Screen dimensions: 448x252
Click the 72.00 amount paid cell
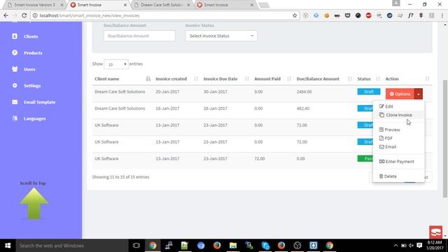(260, 159)
